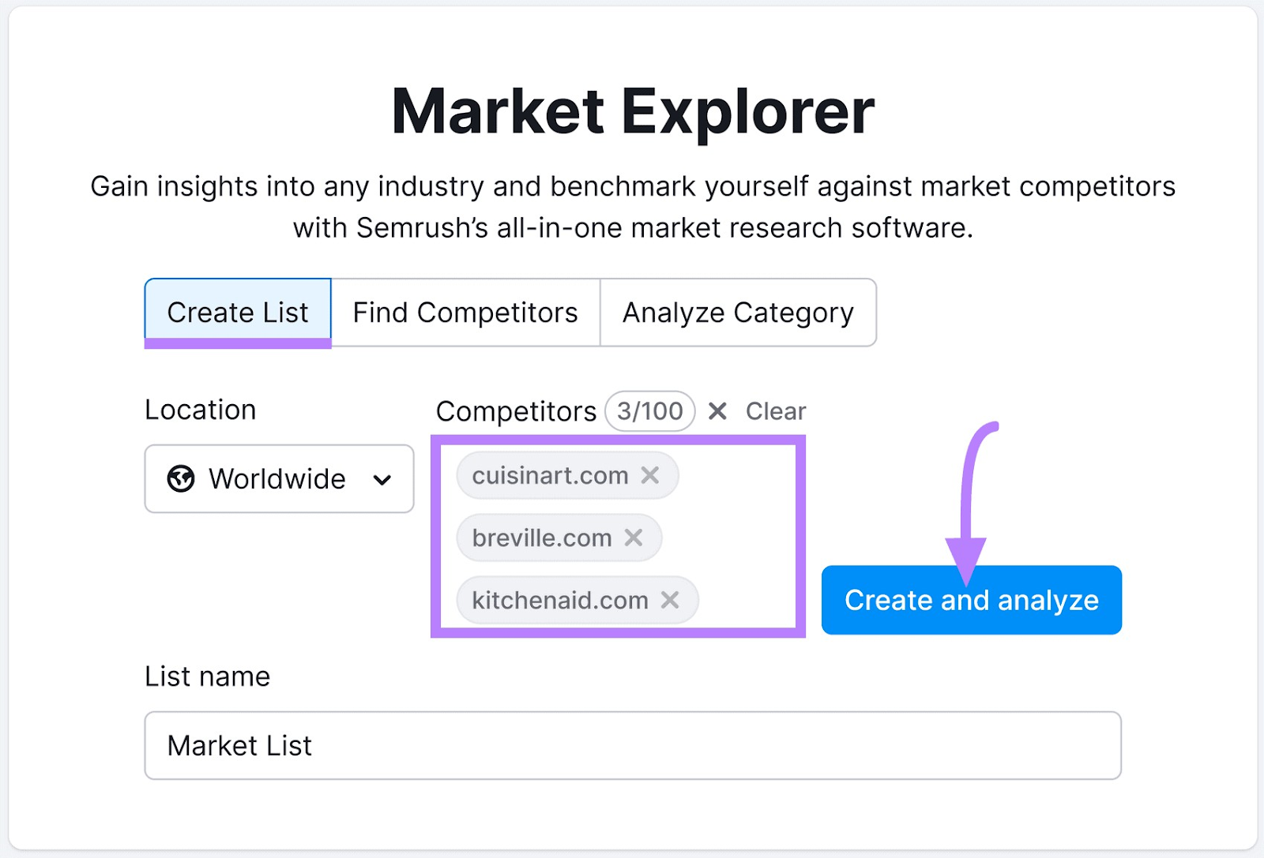The width and height of the screenshot is (1264, 858).
Task: Select the Create List tab
Action: [237, 313]
